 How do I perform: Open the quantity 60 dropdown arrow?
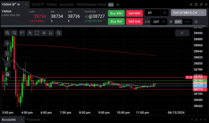coord(165,13)
